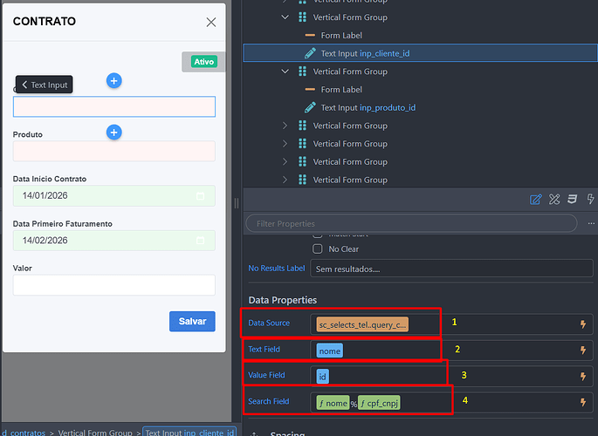Screen dimensions: 598x436
Task: Close the CONTRATO dialog
Action: pyautogui.click(x=210, y=22)
